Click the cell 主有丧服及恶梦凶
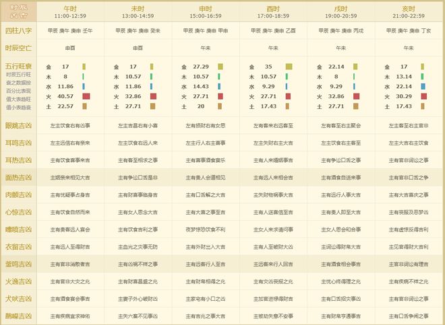The image size is (445, 325). tap(409, 212)
